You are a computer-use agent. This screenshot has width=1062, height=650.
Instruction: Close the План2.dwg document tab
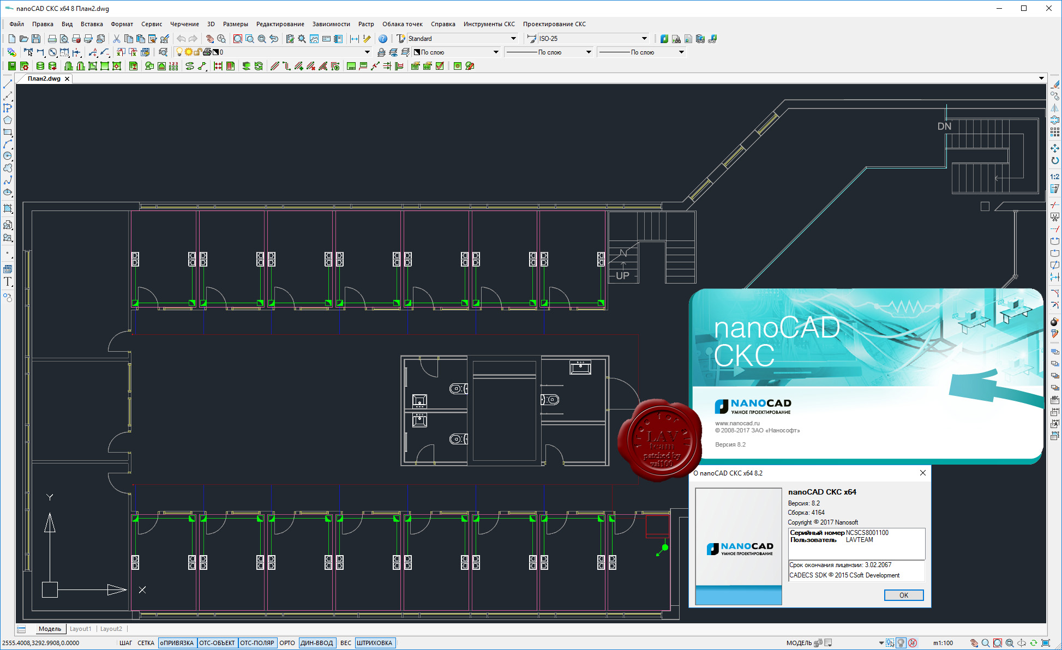[67, 79]
